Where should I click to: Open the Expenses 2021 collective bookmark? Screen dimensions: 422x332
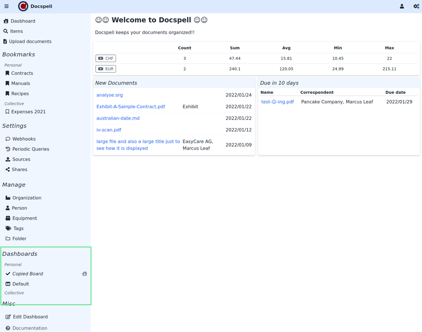click(28, 112)
